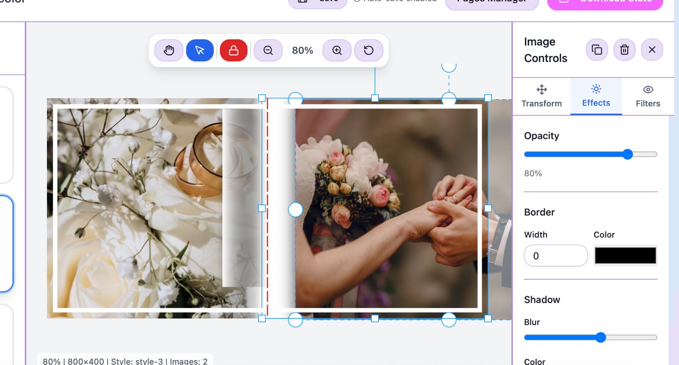Screen dimensions: 679x365
Task: Activate the pointer select tool
Action: tap(200, 50)
